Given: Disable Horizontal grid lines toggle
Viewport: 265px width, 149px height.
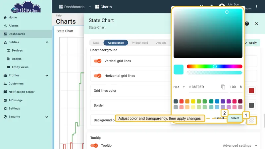Looking at the screenshot, I should pos(97,76).
